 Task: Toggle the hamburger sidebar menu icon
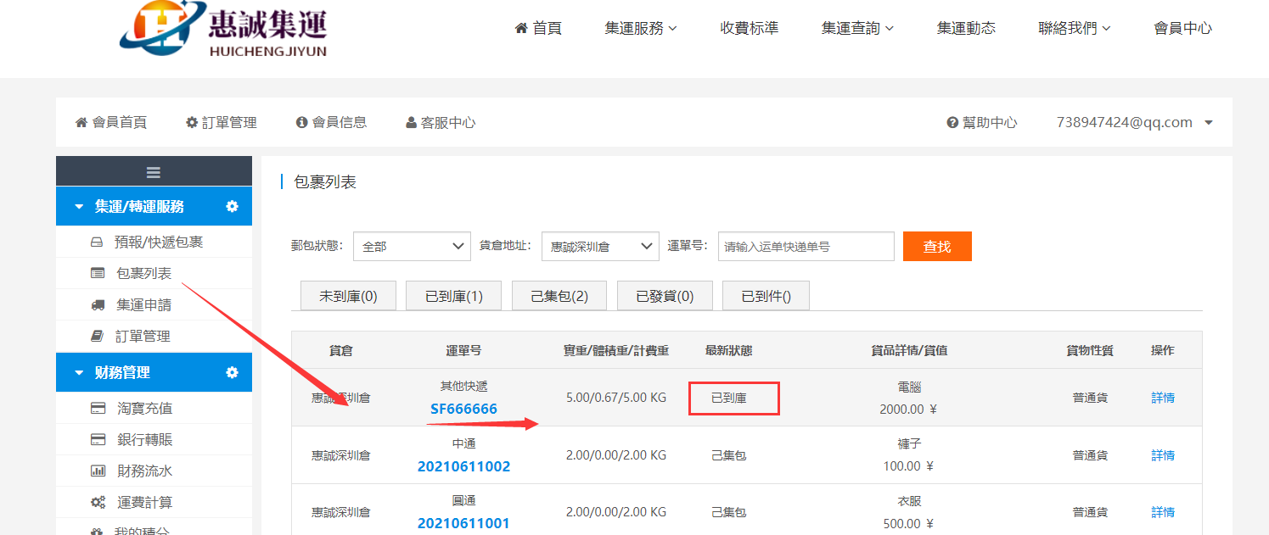tap(154, 172)
